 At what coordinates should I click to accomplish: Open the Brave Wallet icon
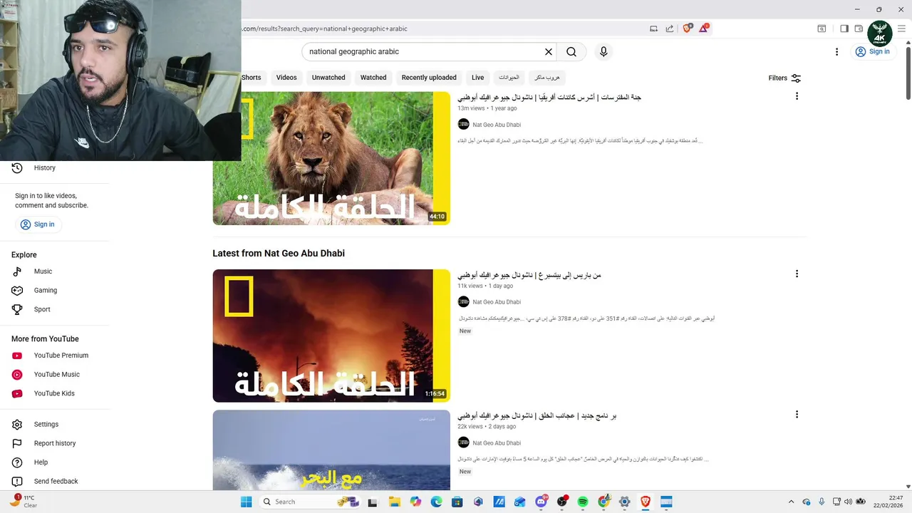859,28
